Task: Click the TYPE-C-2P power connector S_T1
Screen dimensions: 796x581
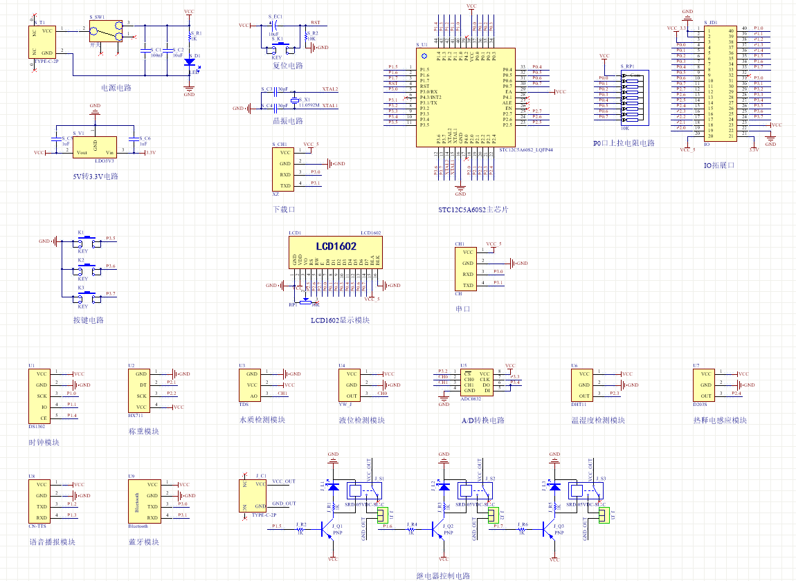Action: tap(42, 42)
